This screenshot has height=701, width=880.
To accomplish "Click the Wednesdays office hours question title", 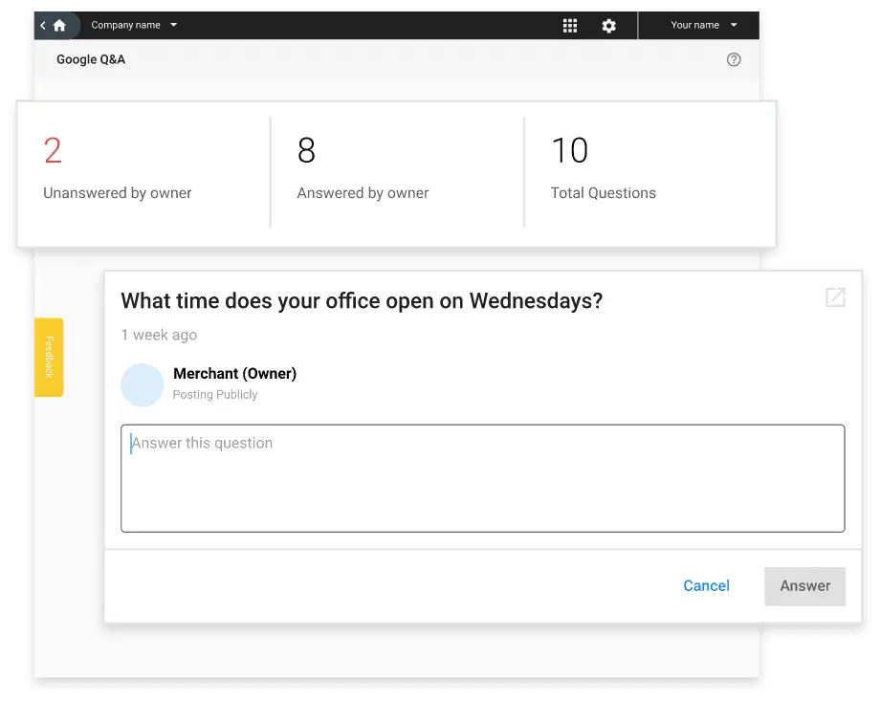I will [362, 300].
